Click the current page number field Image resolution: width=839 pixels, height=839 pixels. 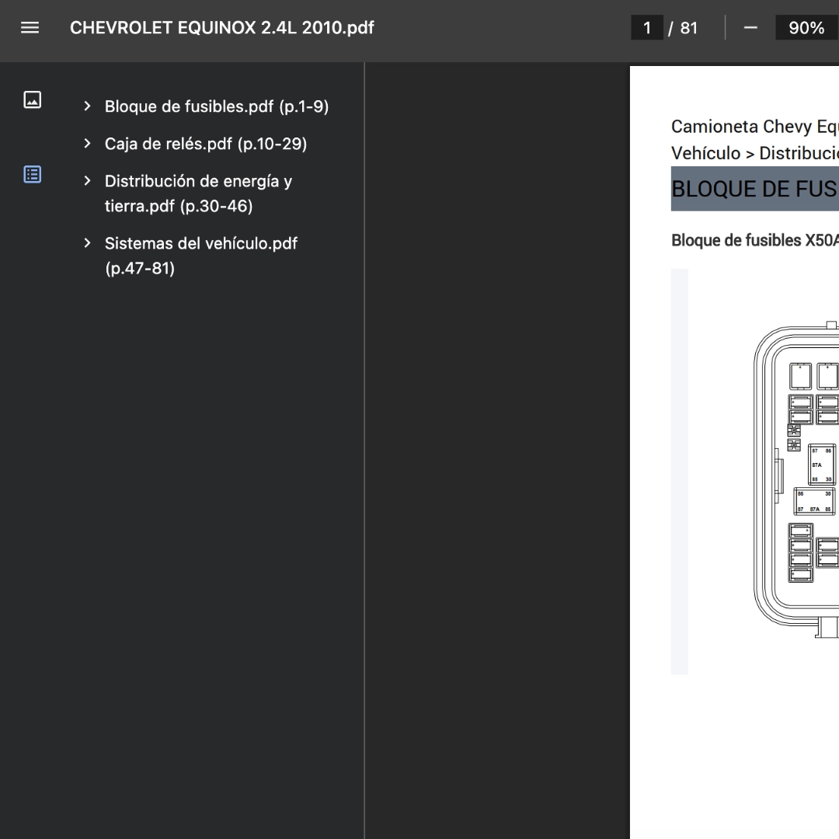click(646, 28)
